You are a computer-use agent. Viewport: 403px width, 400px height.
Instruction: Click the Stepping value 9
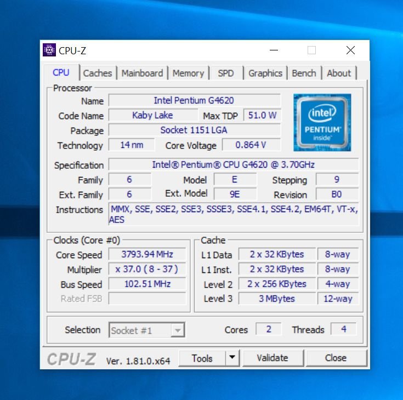coord(337,179)
